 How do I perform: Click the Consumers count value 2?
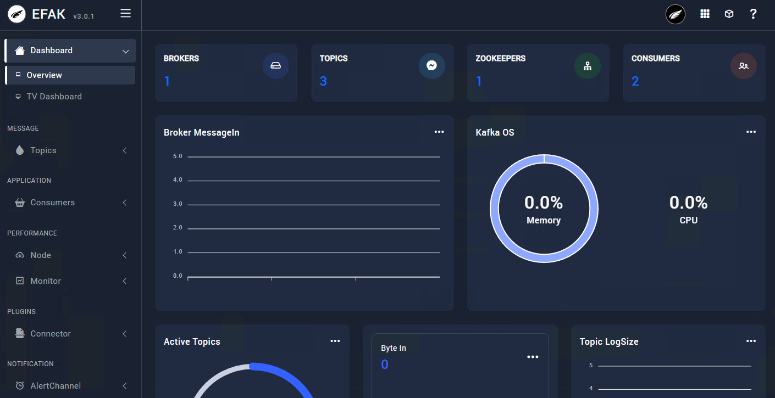pos(635,81)
